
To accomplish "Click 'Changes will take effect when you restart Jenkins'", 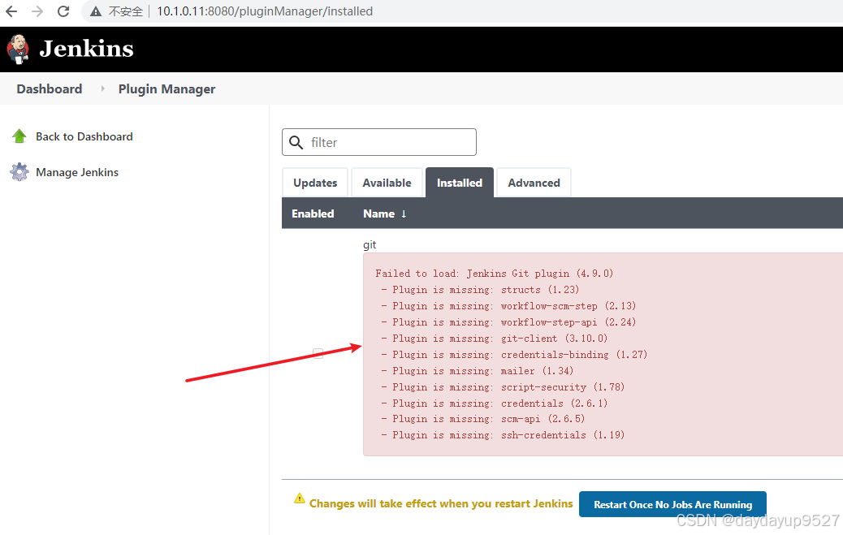I will [x=441, y=504].
